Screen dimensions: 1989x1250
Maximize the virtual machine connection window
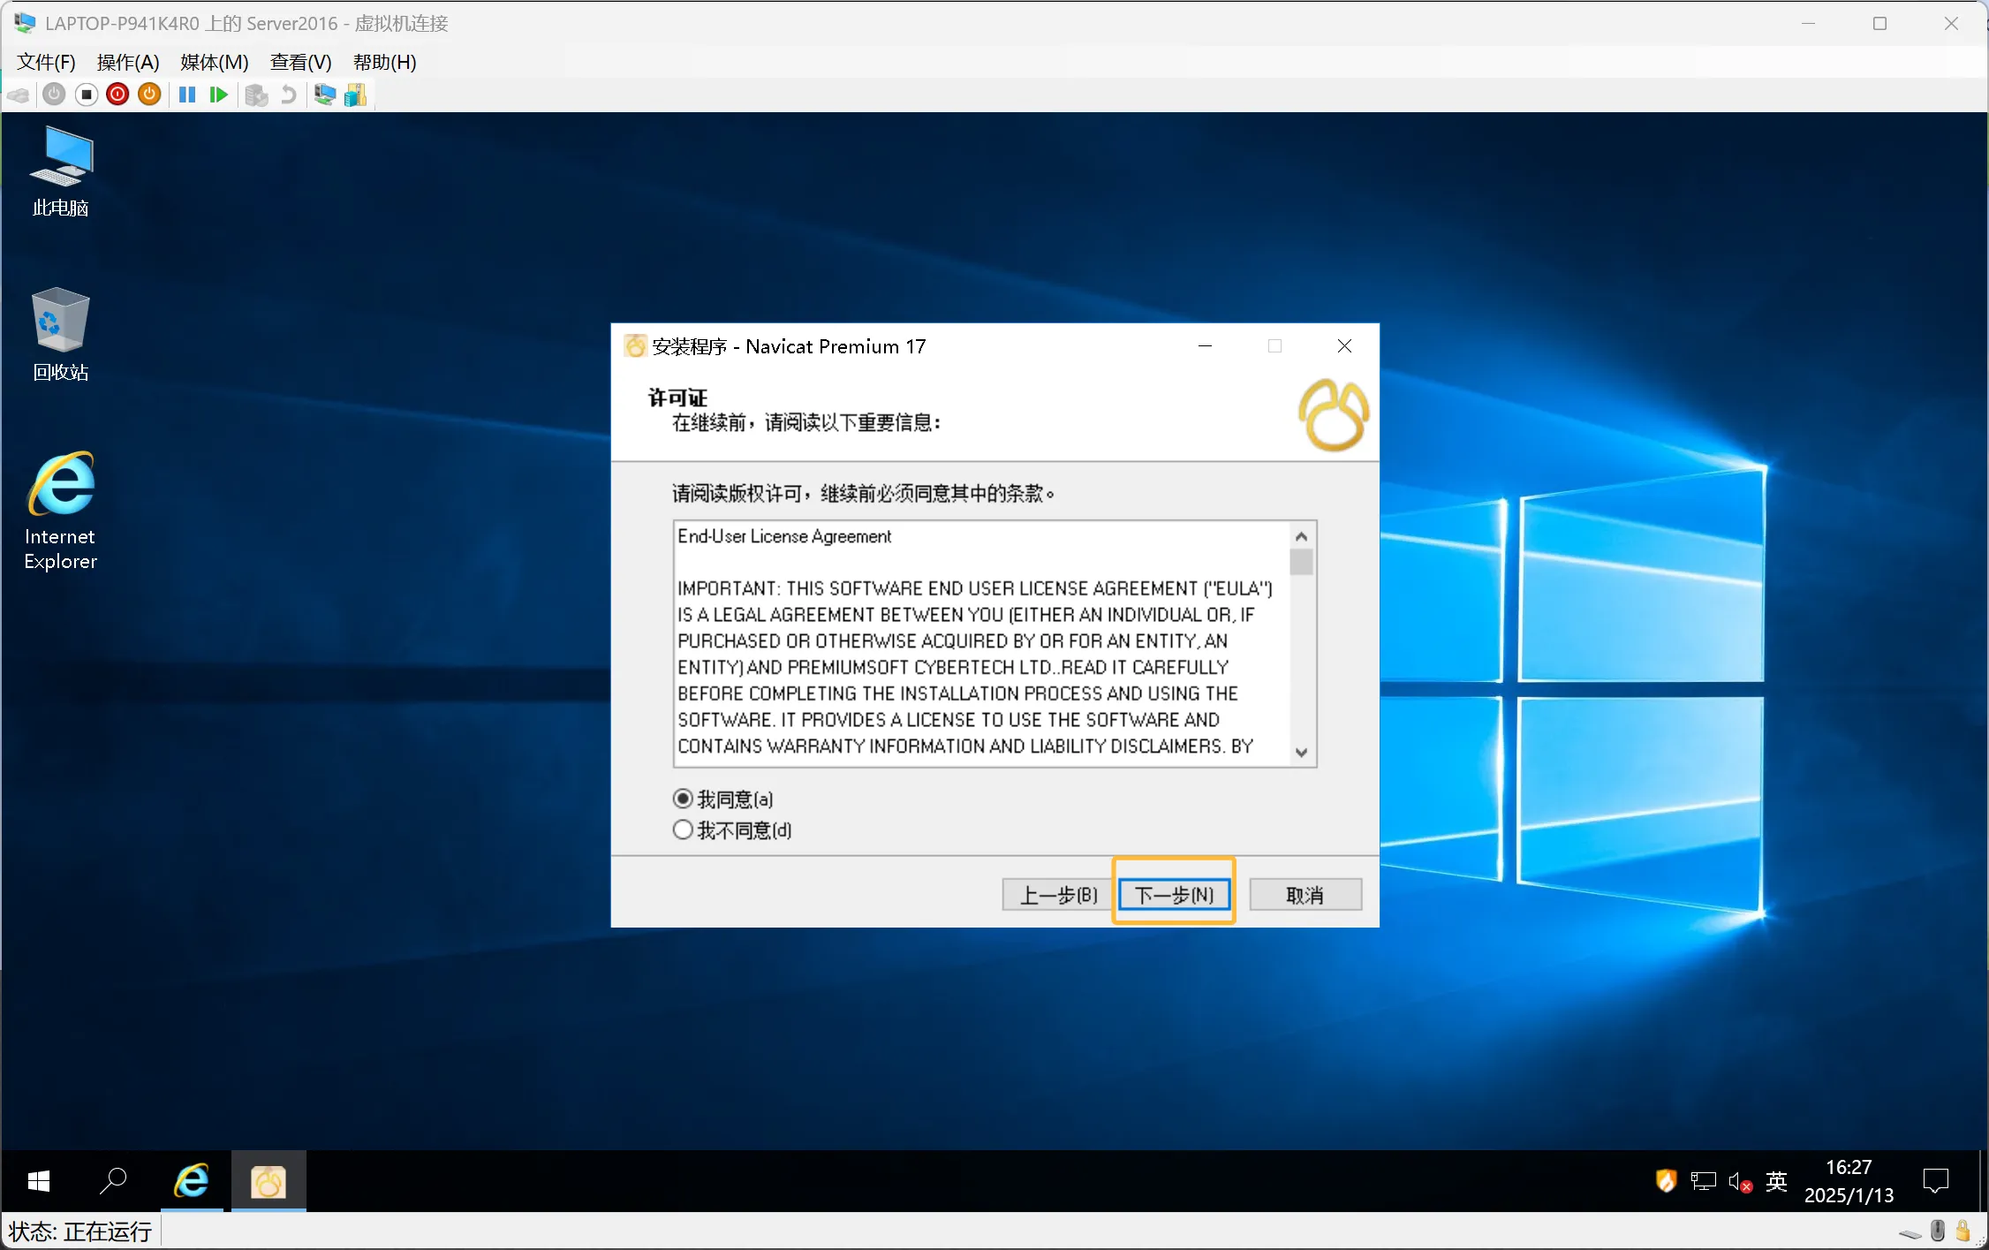(x=1879, y=23)
